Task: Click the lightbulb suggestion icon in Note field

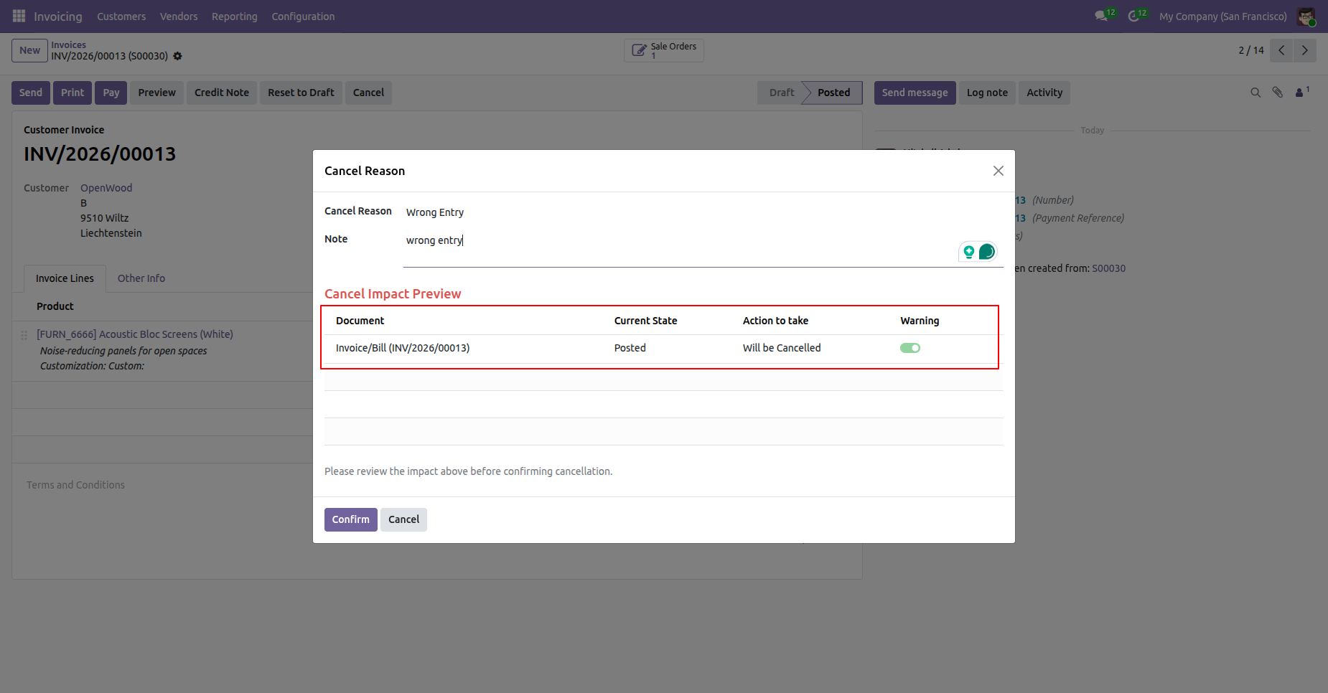Action: 969,252
